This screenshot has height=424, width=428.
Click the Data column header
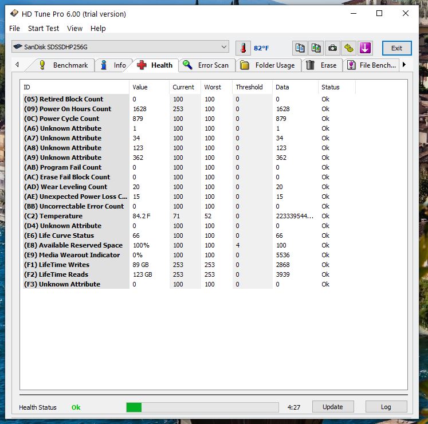[x=295, y=87]
